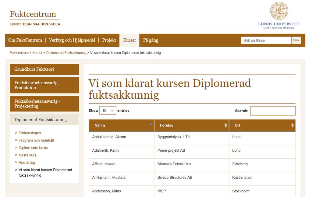Screen dimensions: 312x197
Task: Select the Kurser tab
Action: pyautogui.click(x=129, y=40)
